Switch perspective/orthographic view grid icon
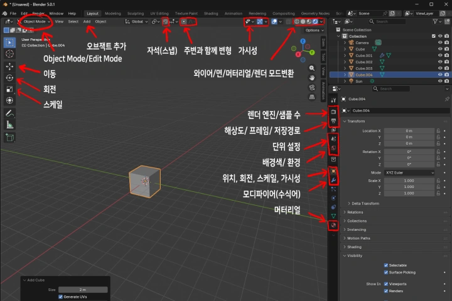Image resolution: width=452 pixels, height=301 pixels. 312,97
